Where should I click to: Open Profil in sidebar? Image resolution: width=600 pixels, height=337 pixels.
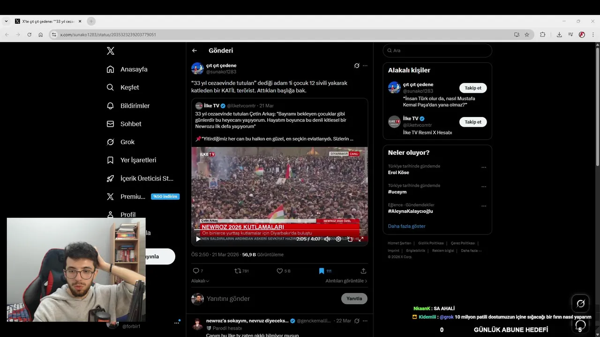click(121, 214)
